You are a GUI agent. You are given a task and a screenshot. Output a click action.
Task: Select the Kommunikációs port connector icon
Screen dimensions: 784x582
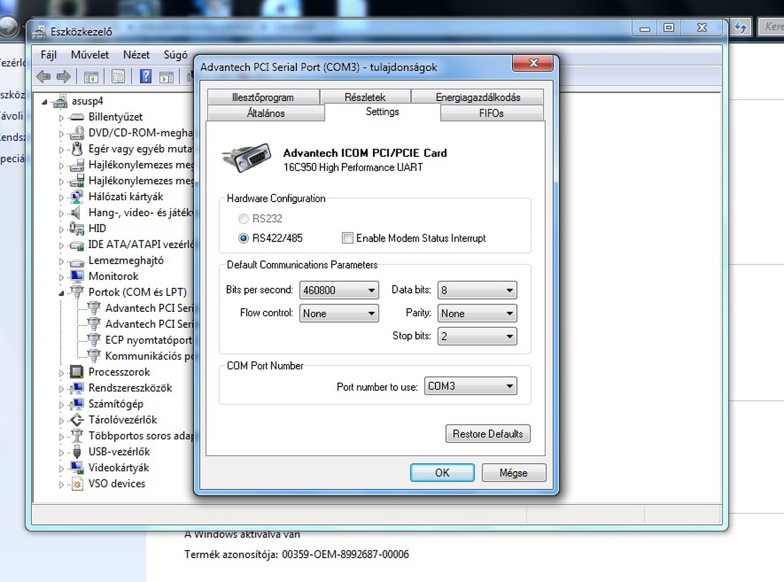(94, 356)
